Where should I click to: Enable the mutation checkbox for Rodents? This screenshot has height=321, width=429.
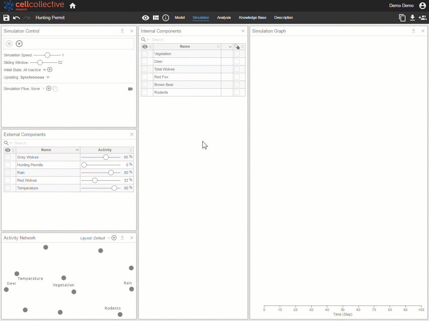[237, 92]
